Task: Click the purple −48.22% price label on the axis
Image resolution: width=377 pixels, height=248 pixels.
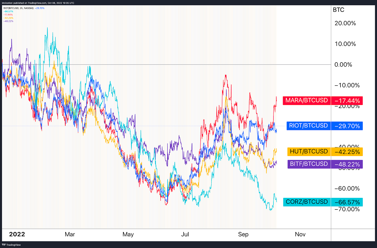Action: tap(347, 164)
